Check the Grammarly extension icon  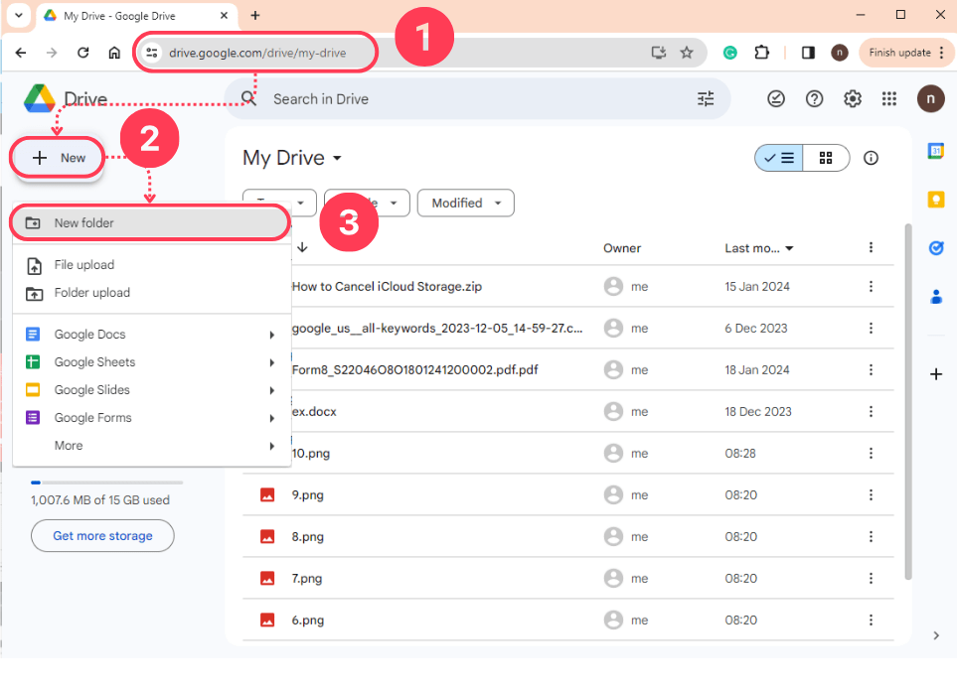(x=729, y=51)
